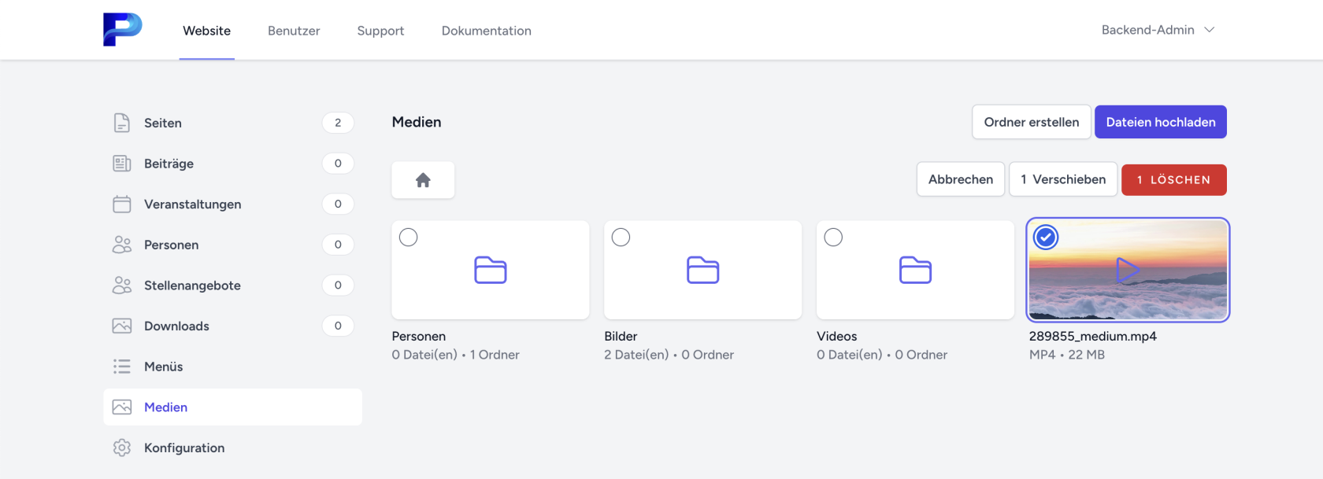This screenshot has height=479, width=1323.
Task: Select the Personen folder checkbox
Action: pos(408,238)
